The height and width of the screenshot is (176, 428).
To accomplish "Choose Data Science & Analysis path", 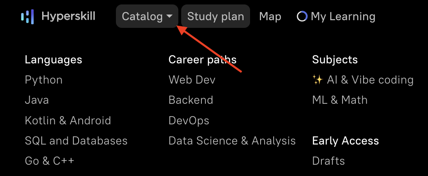I will point(232,140).
